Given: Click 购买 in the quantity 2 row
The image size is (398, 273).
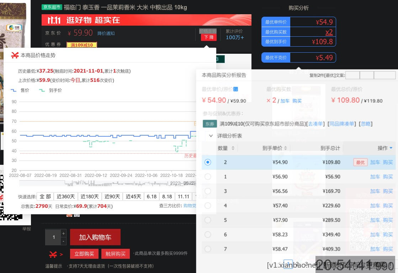Looking at the screenshot, I should pyautogui.click(x=388, y=162).
